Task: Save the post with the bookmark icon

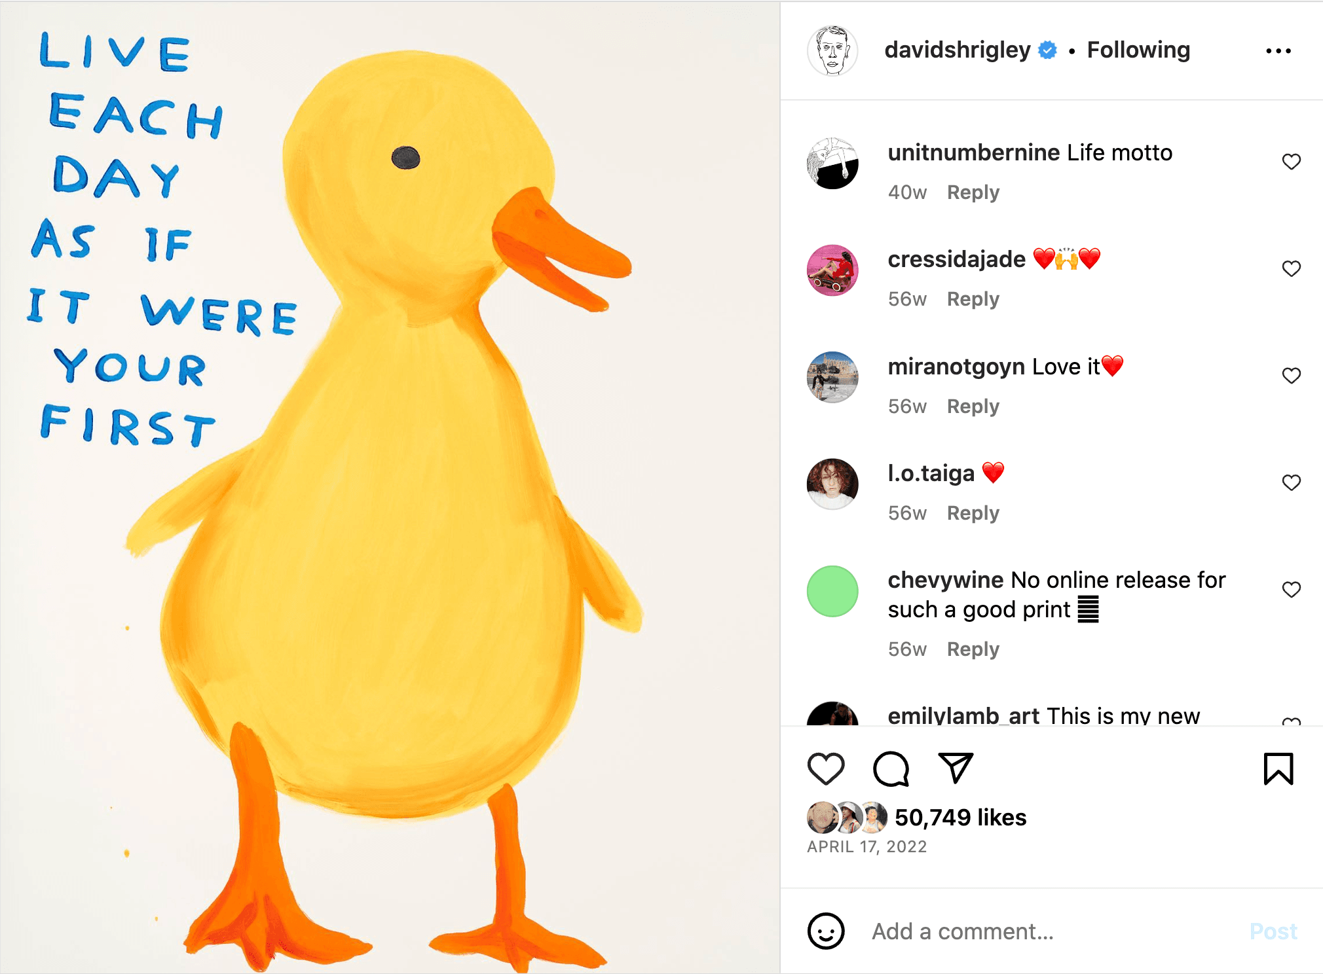Action: (1278, 768)
